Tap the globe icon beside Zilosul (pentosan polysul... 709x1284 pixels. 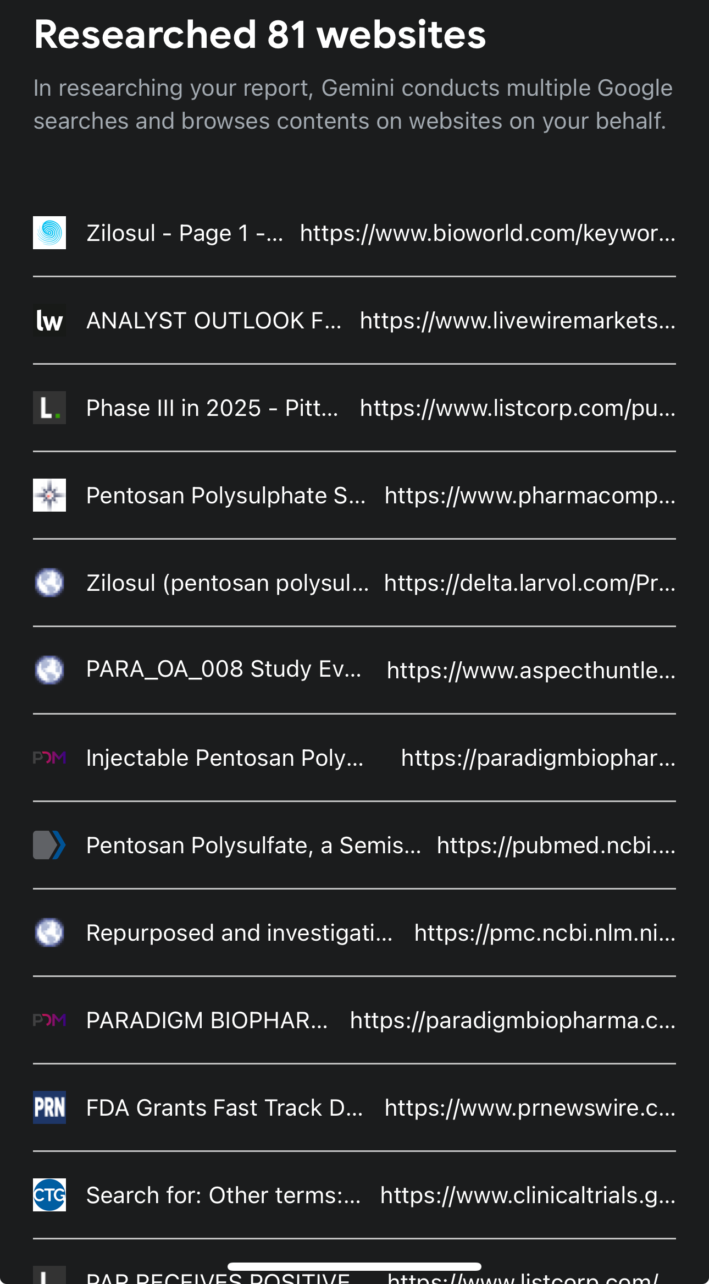click(x=49, y=583)
